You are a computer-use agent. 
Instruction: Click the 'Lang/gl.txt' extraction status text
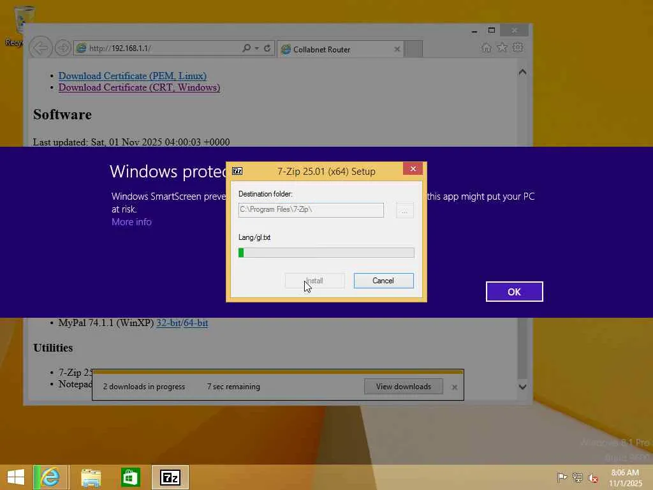pyautogui.click(x=254, y=237)
